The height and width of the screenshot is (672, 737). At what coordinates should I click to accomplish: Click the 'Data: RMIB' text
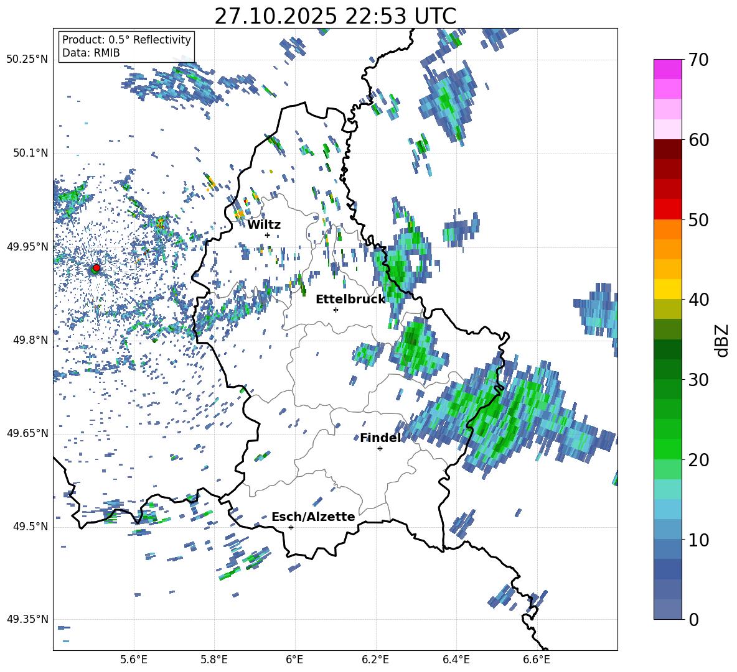point(91,53)
